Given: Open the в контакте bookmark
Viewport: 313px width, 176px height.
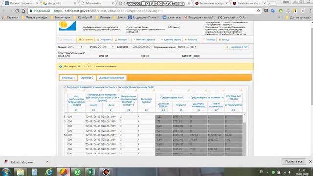Looking at the screenshot, I should [x=172, y=18].
